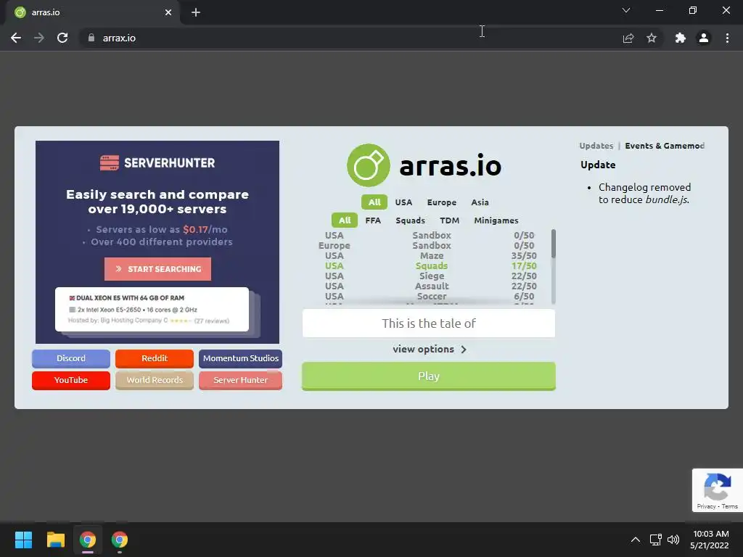Filter servers by Asia region
This screenshot has height=557, width=743.
[480, 202]
